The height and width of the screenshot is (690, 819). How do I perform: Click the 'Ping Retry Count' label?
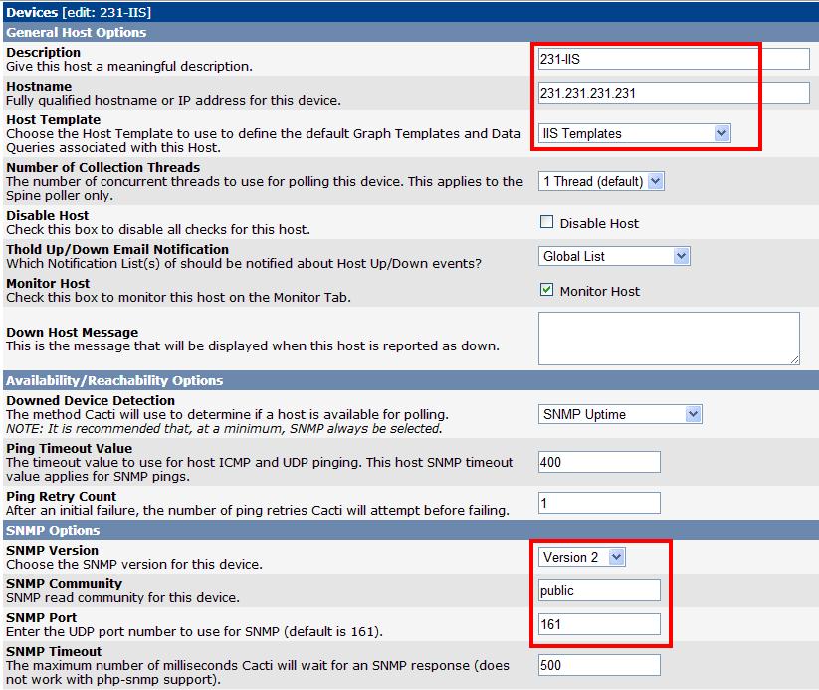point(61,496)
